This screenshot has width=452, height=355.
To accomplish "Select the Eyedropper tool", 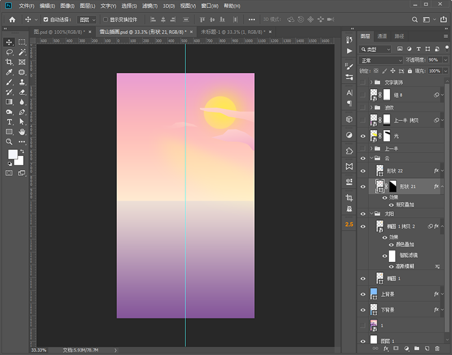I will (x=9, y=72).
